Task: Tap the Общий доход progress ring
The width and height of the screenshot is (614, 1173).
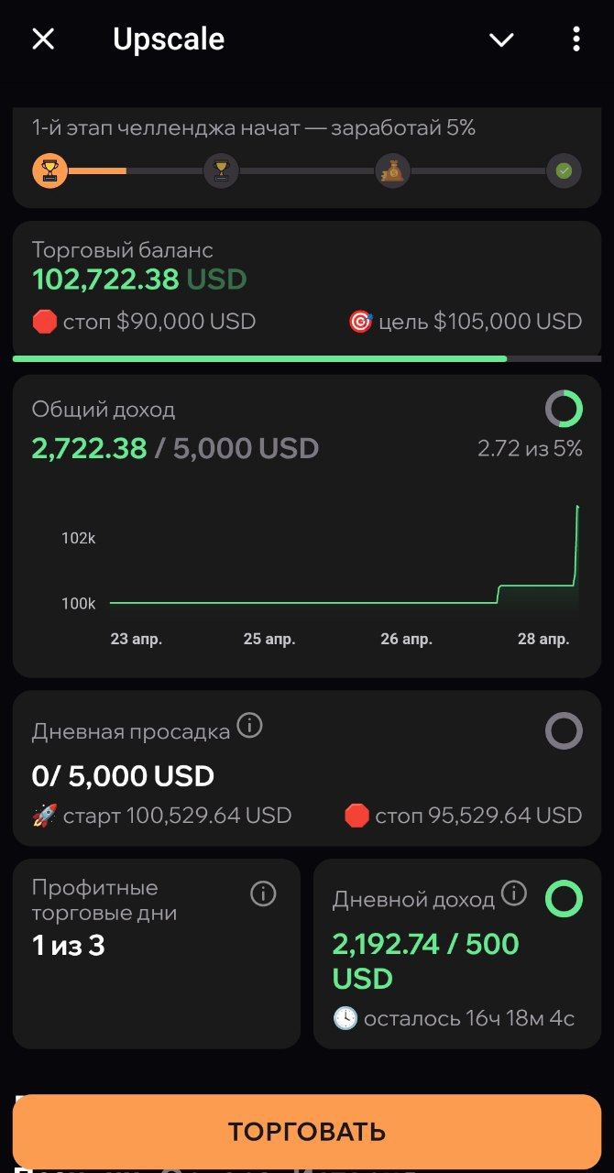Action: pyautogui.click(x=564, y=409)
